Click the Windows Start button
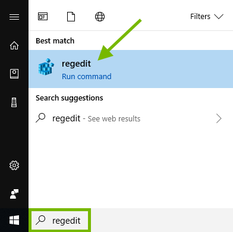Viewport: 233px width, 232px height. tap(14, 220)
